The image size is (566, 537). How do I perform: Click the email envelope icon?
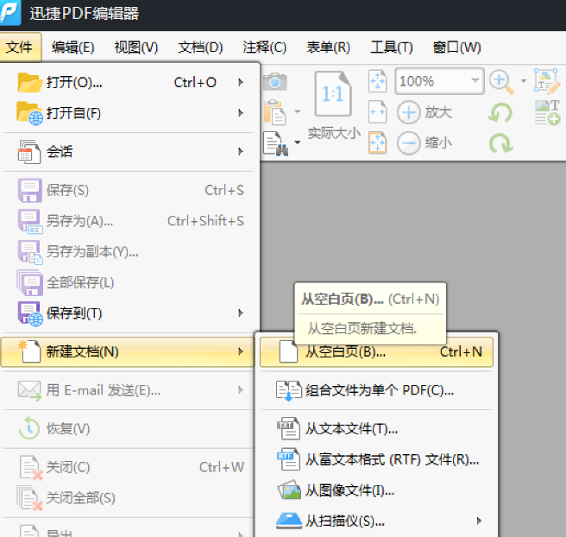click(29, 391)
